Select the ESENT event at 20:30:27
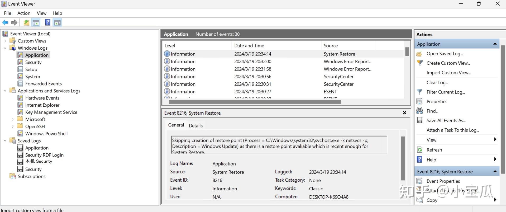The image size is (506, 212). [x=284, y=92]
